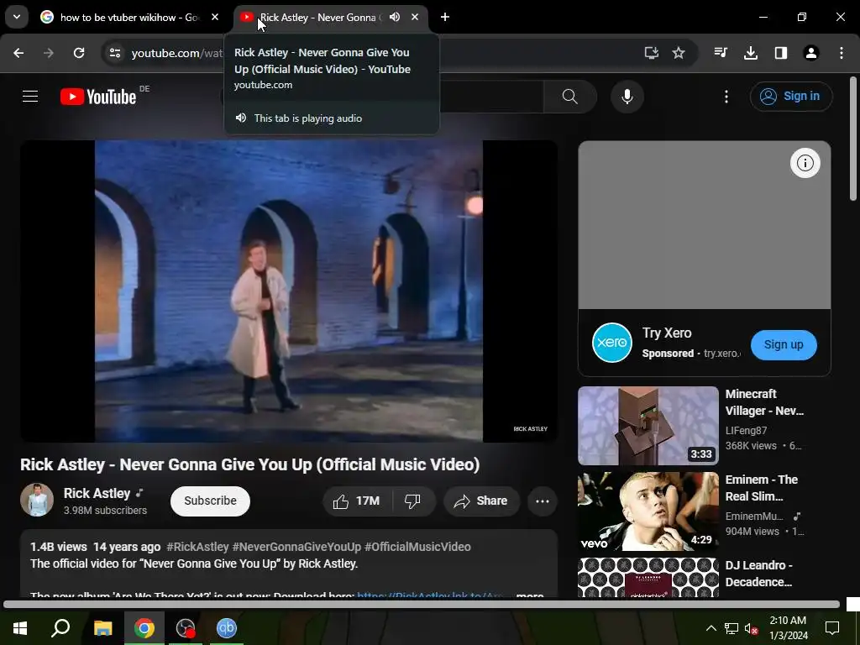
Task: Open Windows taskbar search
Action: pyautogui.click(x=60, y=628)
